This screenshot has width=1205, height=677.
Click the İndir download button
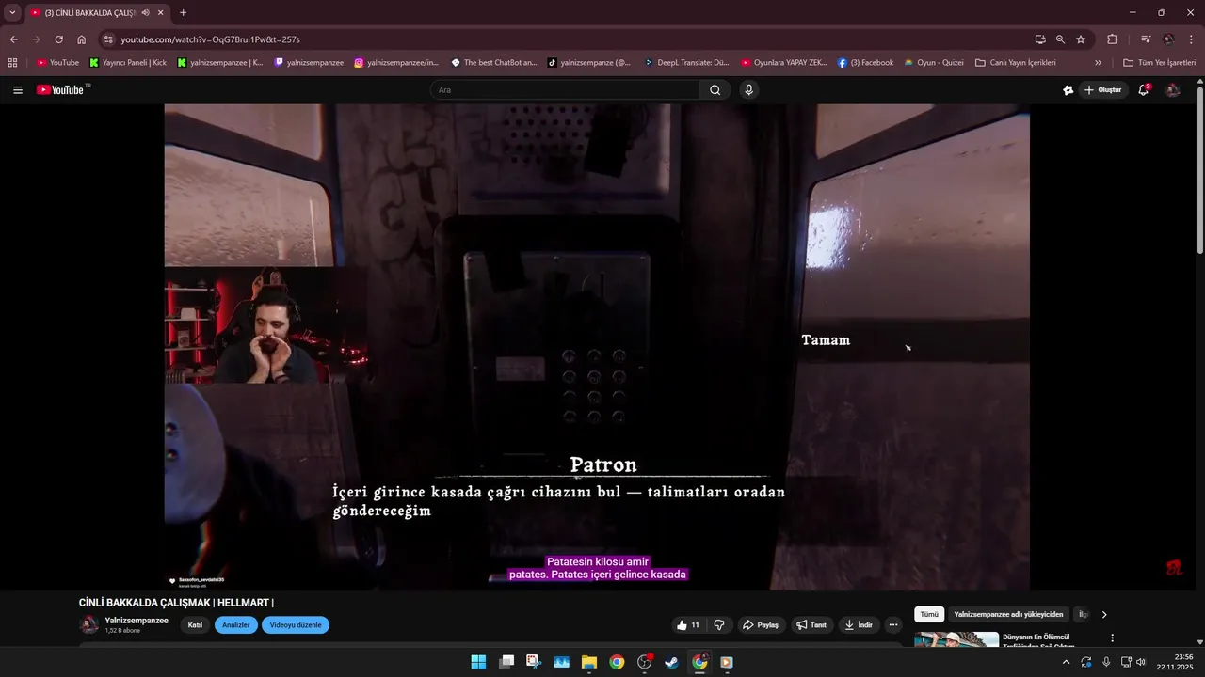click(x=859, y=625)
